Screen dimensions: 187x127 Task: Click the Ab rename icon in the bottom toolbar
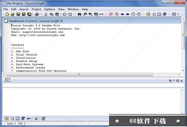pos(28,118)
